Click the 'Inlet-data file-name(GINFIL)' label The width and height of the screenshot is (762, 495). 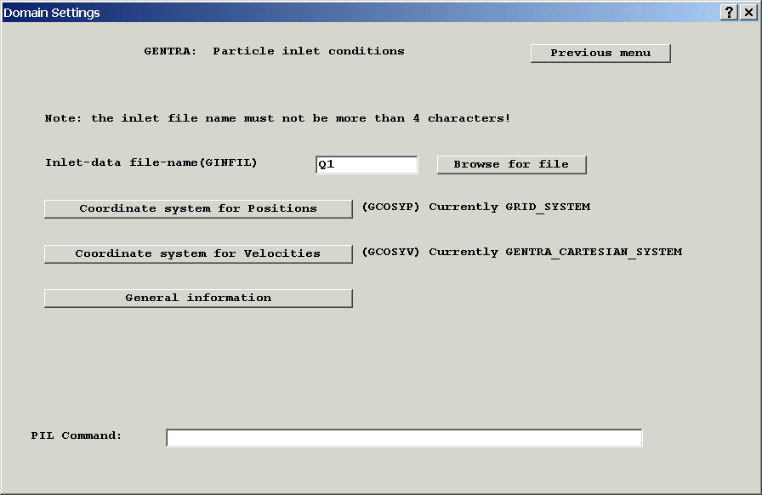point(151,162)
